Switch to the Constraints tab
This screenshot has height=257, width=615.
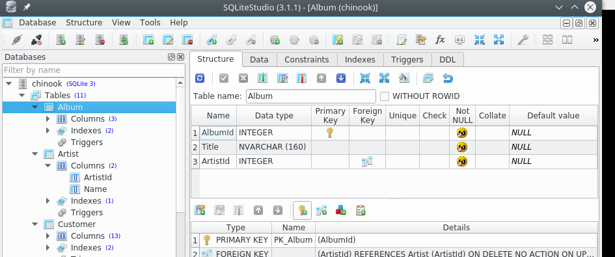pyautogui.click(x=307, y=60)
